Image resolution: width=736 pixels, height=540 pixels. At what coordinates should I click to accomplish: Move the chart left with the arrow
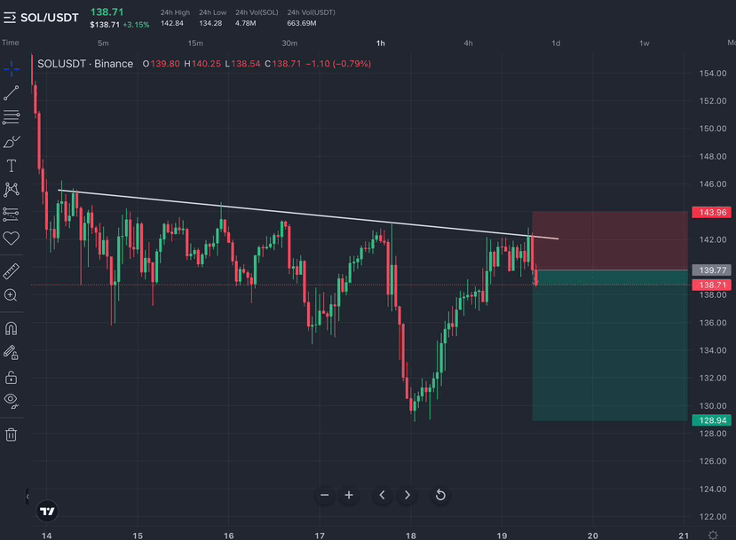click(382, 495)
